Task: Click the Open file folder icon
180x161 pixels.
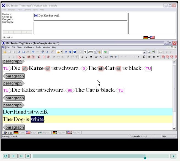Action: pos(5,52)
